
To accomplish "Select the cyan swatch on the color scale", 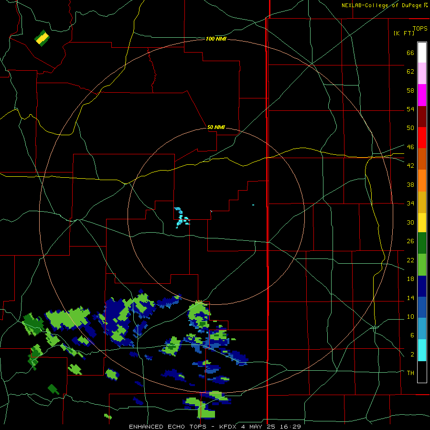I will tap(422, 350).
